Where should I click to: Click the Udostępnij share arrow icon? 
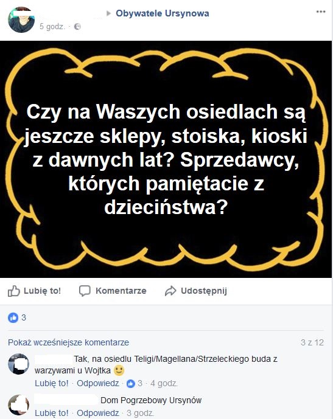(x=170, y=291)
